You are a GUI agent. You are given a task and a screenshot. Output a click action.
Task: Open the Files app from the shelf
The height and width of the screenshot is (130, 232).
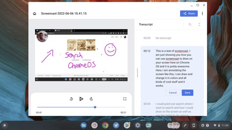(83, 125)
